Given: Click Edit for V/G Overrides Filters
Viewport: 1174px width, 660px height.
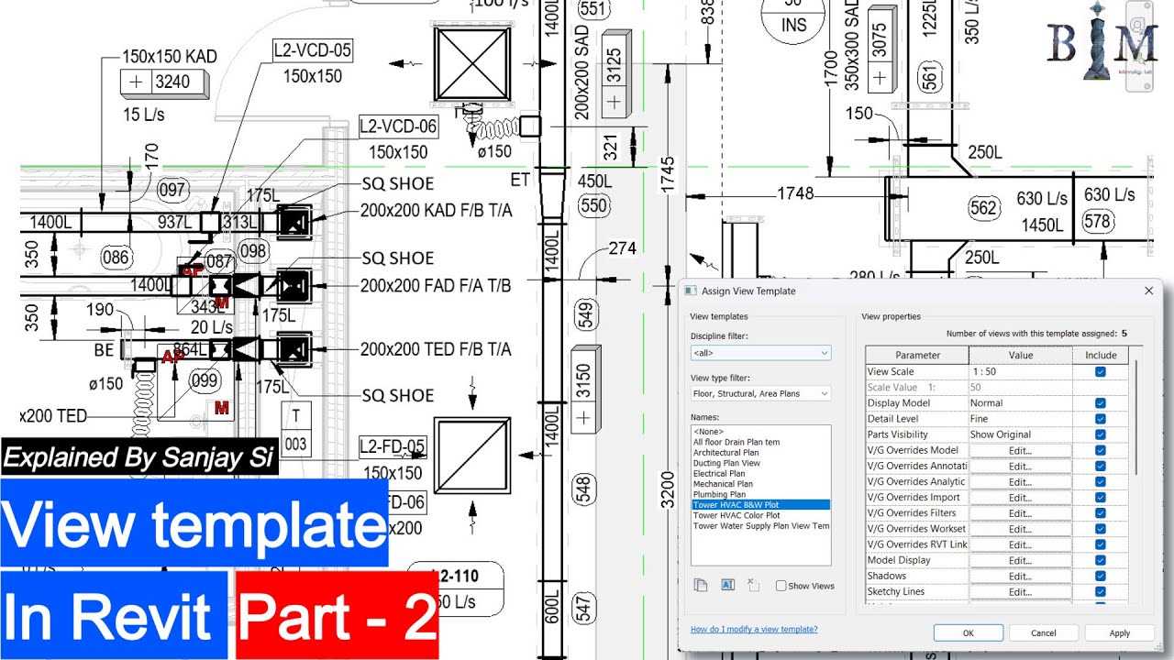Looking at the screenshot, I should (1021, 513).
